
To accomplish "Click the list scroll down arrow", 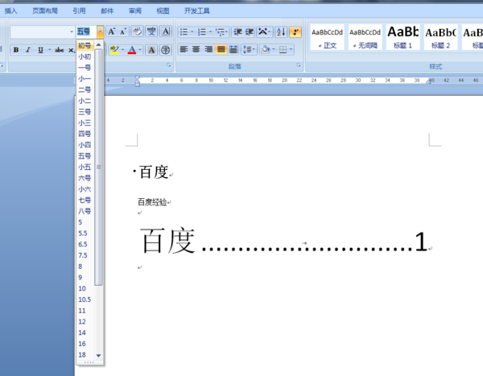I will click(x=98, y=355).
